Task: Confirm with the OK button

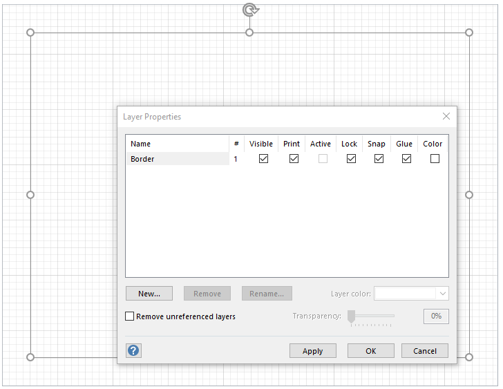Action: [371, 351]
